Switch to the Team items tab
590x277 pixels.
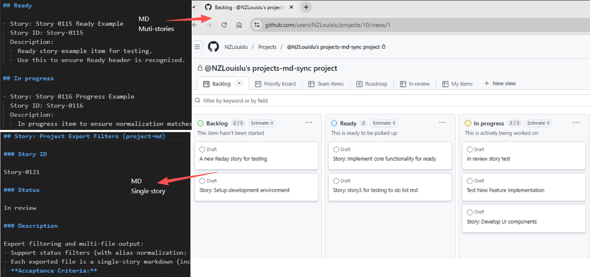[330, 84]
